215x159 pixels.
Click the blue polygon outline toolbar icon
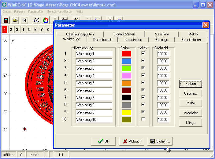[36, 20]
